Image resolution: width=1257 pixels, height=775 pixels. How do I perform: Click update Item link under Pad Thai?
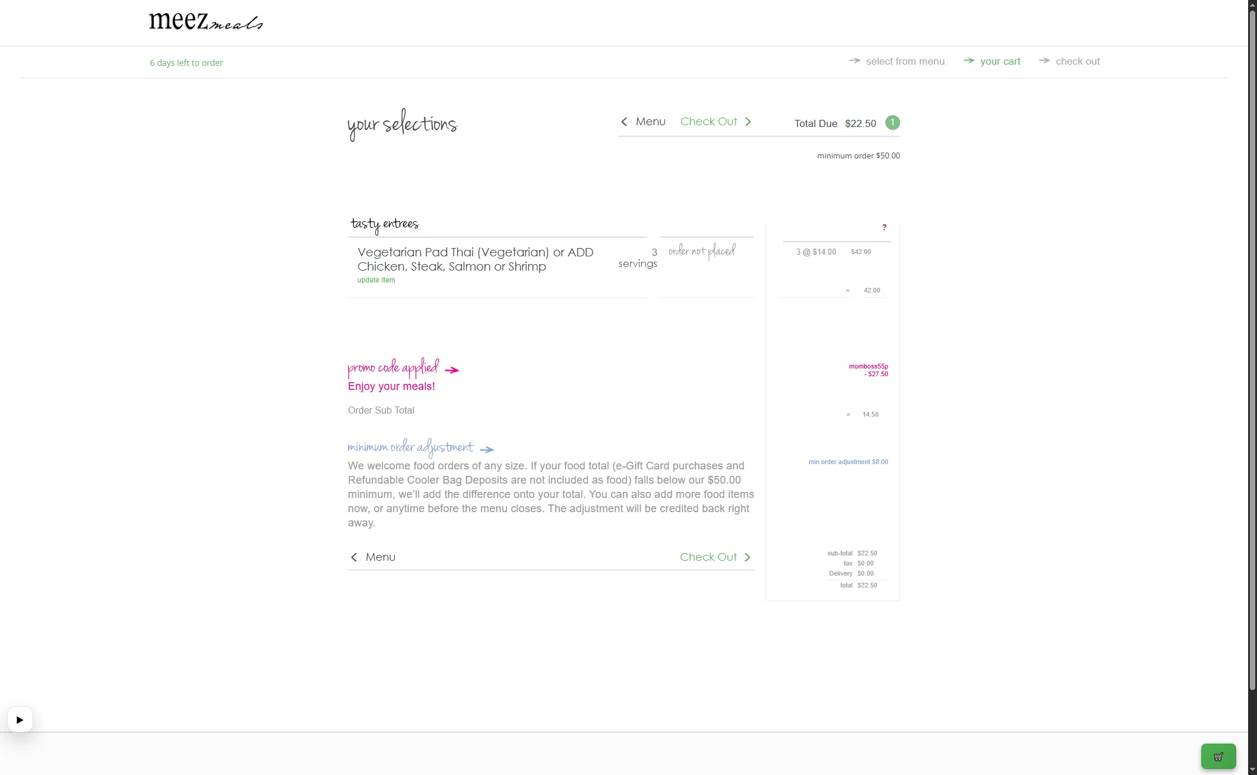click(376, 280)
